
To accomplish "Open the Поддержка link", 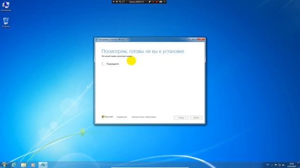I will (x=122, y=117).
